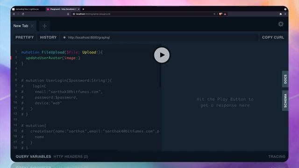Open the browser extensions puzzle icon
This screenshot has width=299, height=168.
[x=281, y=14]
